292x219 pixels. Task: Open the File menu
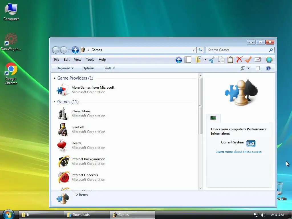57,60
